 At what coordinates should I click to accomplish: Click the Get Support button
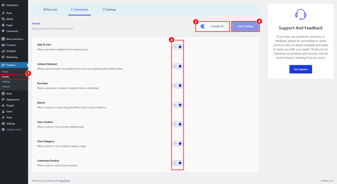click(300, 69)
